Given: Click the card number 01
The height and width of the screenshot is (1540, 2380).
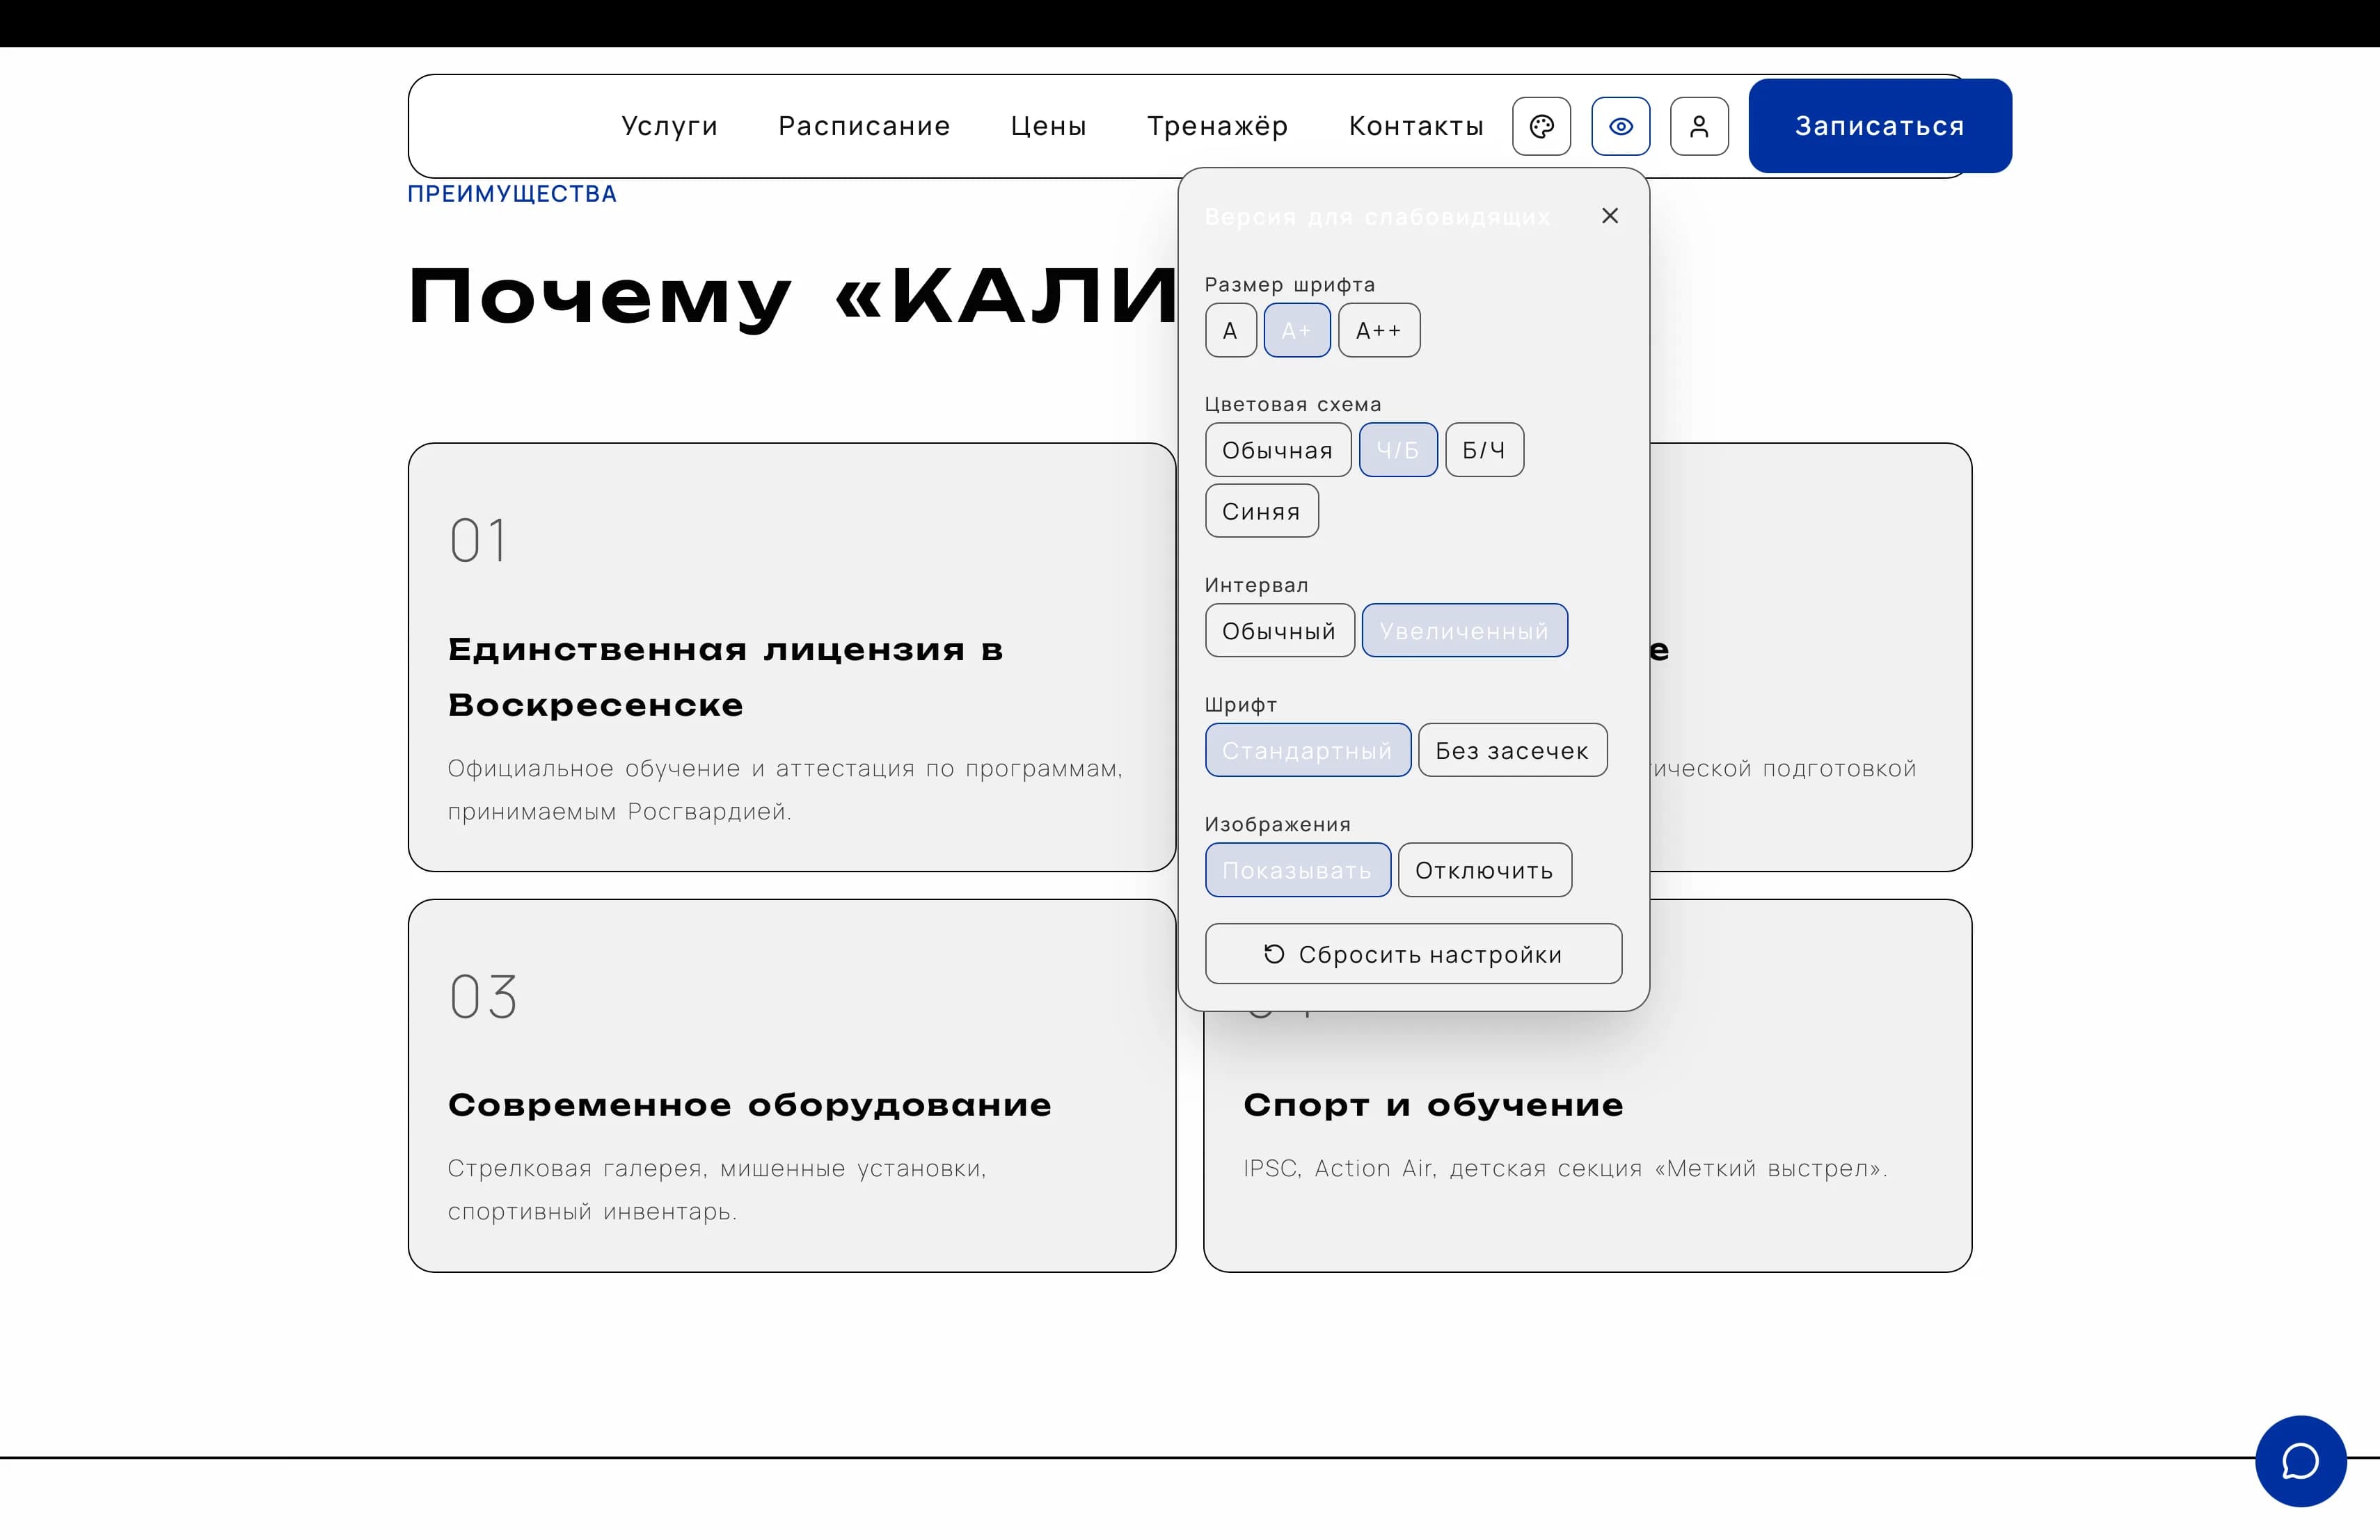Looking at the screenshot, I should (478, 540).
